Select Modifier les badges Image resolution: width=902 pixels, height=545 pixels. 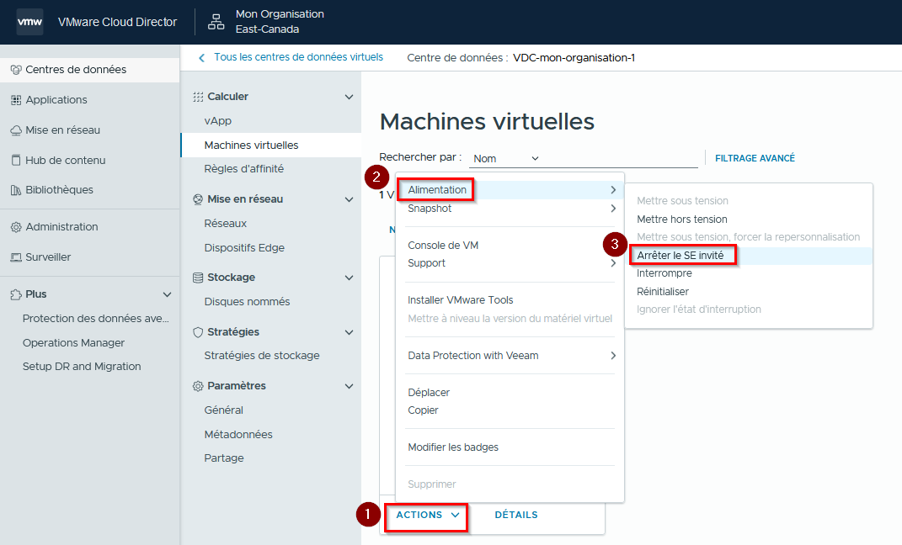point(453,447)
